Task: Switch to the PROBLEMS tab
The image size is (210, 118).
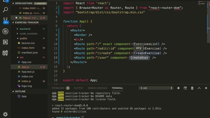Action: [58, 88]
